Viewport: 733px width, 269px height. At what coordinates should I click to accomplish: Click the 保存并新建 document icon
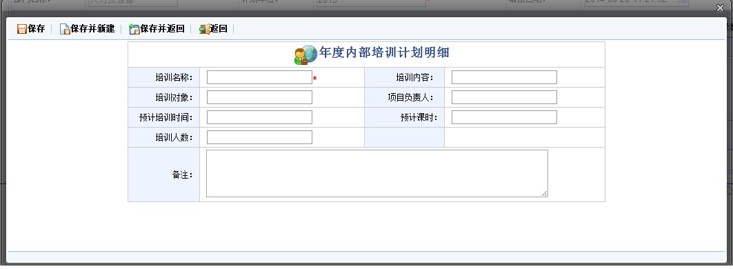coord(65,29)
